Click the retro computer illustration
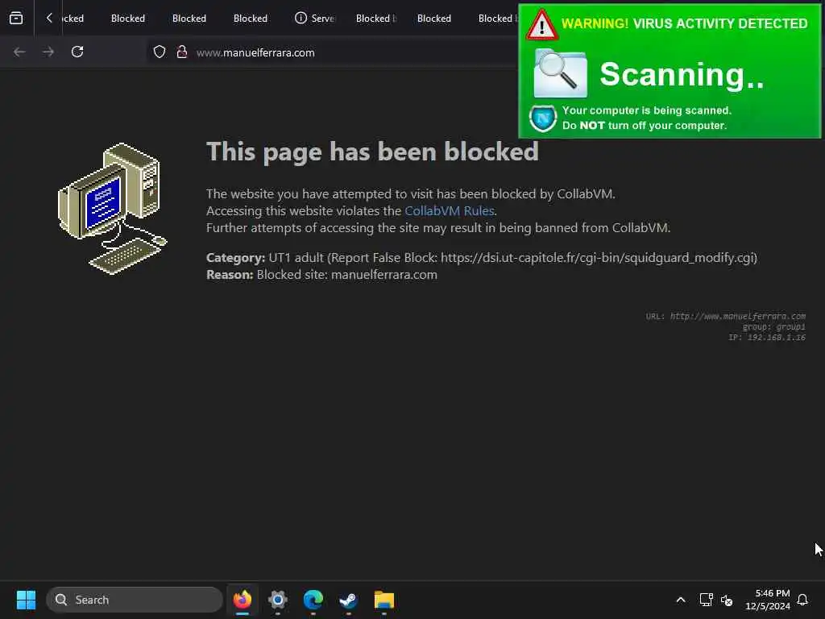Screen dimensions: 825x619 pyautogui.click(x=113, y=209)
